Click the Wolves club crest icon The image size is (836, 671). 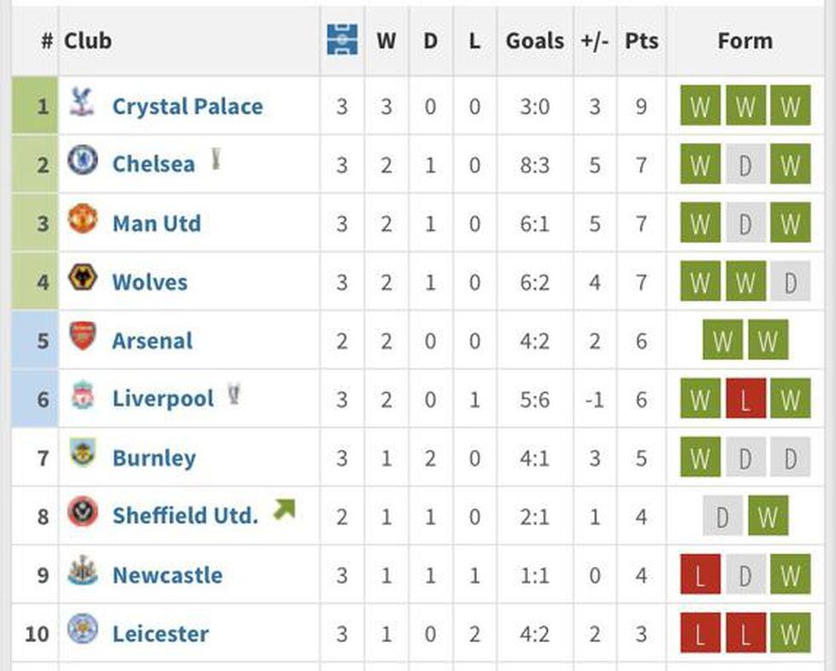point(83,279)
